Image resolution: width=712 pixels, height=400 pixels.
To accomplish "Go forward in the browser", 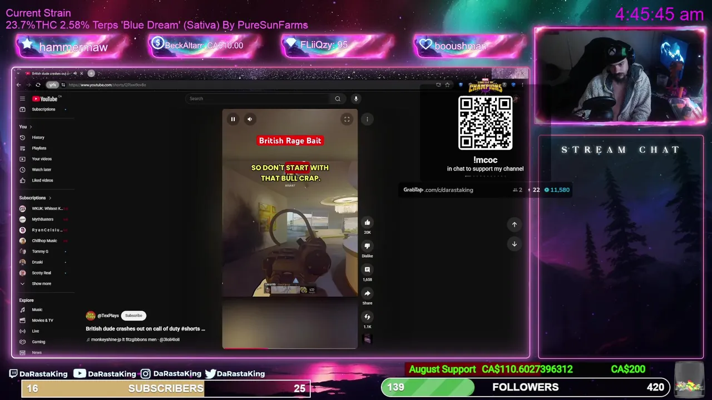I will [28, 85].
